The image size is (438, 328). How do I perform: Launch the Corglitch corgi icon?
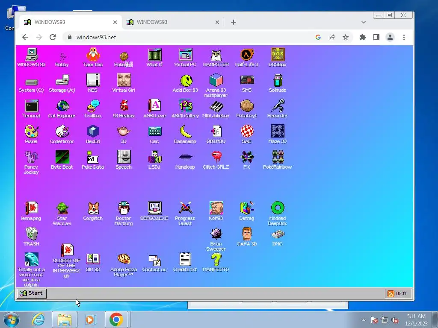pos(93,208)
